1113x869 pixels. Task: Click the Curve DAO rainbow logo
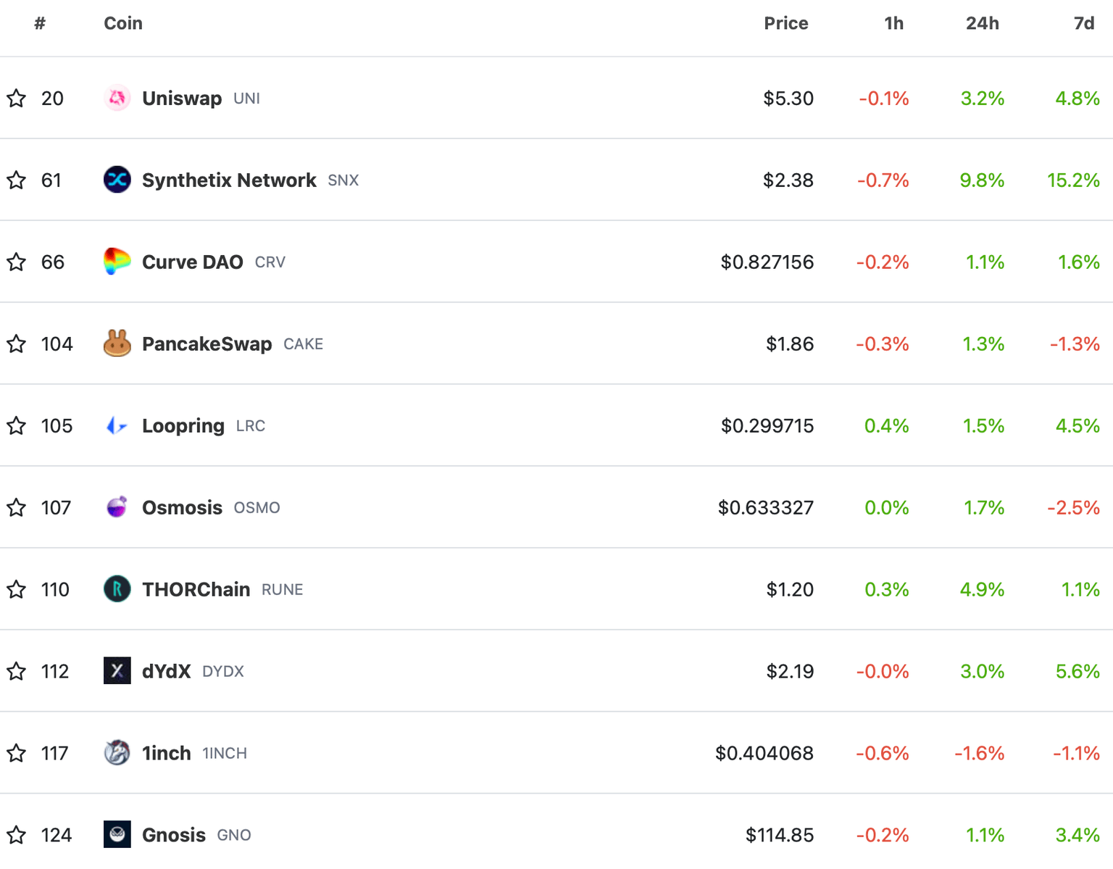pyautogui.click(x=117, y=262)
